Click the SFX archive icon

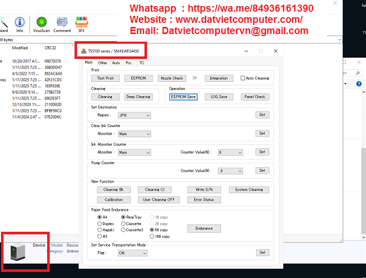click(x=80, y=22)
